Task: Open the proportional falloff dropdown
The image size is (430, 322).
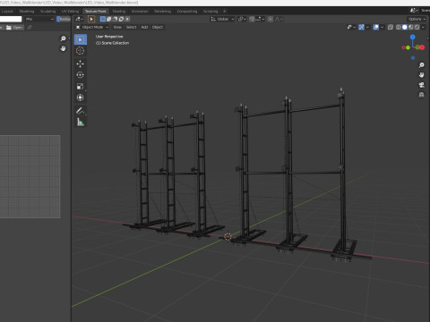Action: click(x=279, y=19)
